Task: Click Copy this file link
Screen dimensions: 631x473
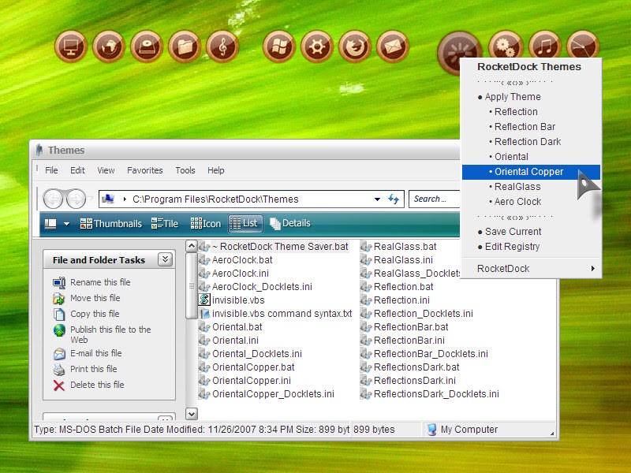Action: click(x=95, y=314)
